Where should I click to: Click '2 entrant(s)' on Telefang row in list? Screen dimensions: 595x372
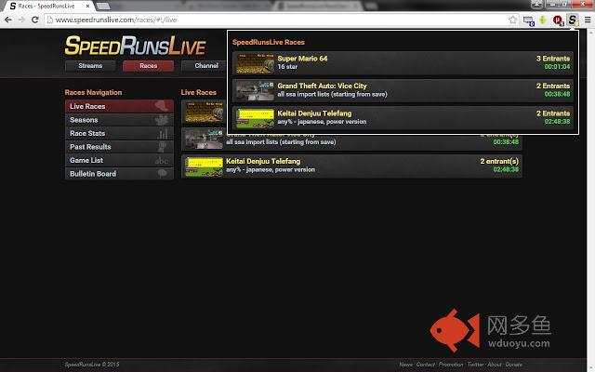pos(499,161)
